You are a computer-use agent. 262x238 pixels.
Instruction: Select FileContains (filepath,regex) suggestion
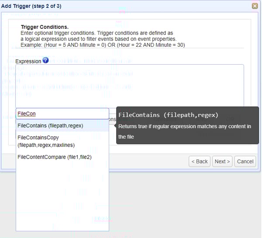(50, 125)
